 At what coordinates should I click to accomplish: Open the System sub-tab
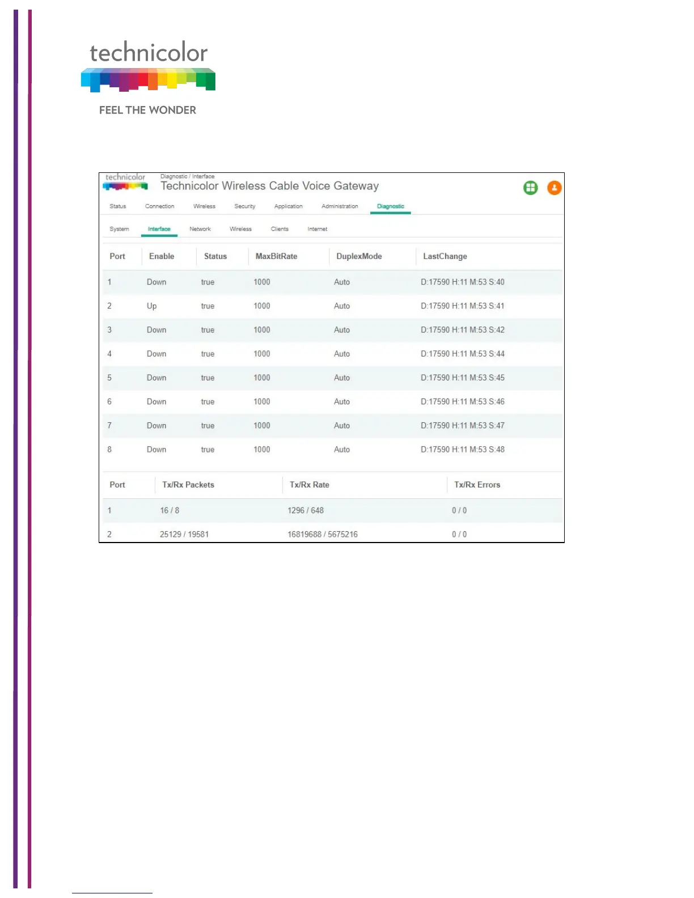pos(119,229)
